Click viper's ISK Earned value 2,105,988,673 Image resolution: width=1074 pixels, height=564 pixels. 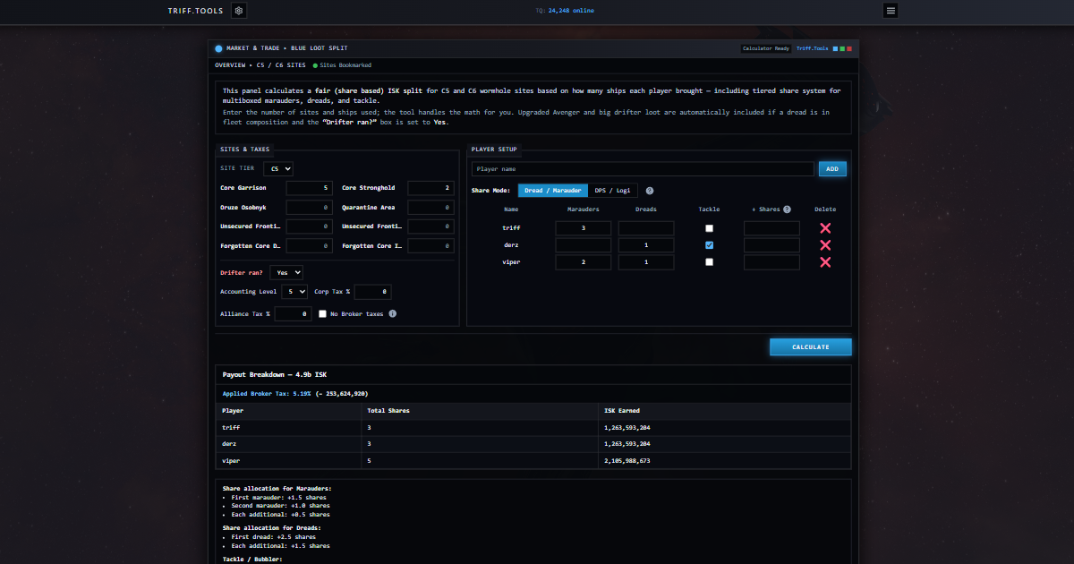click(626, 460)
